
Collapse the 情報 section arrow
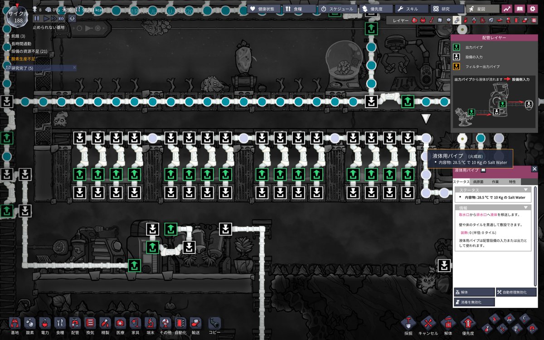pyautogui.click(x=526, y=208)
